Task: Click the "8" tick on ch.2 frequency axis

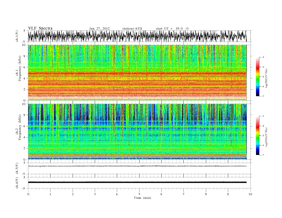Action: pos(25,115)
